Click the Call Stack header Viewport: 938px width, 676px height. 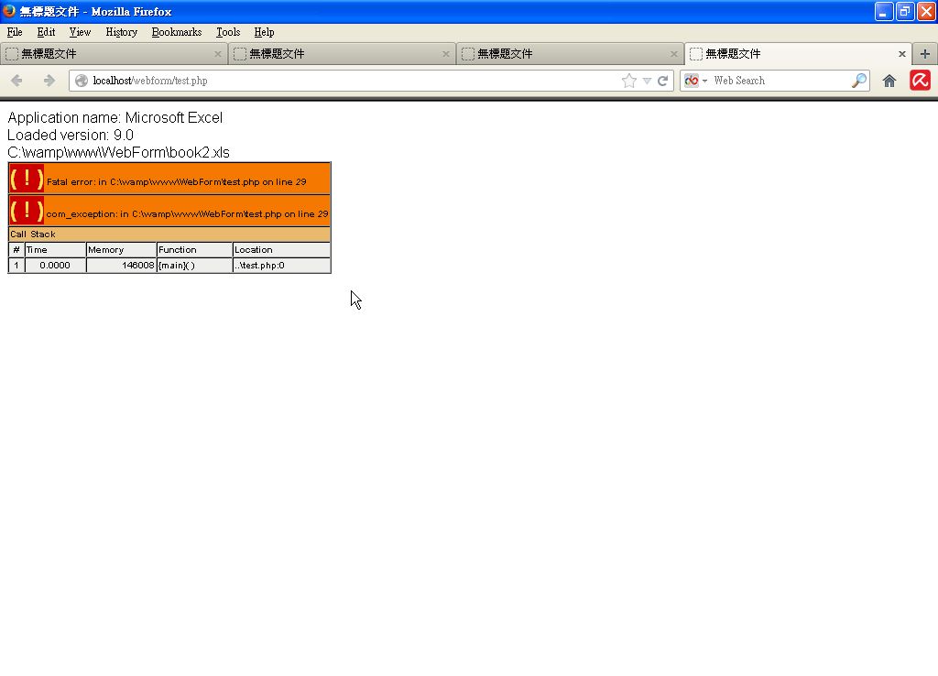(169, 234)
